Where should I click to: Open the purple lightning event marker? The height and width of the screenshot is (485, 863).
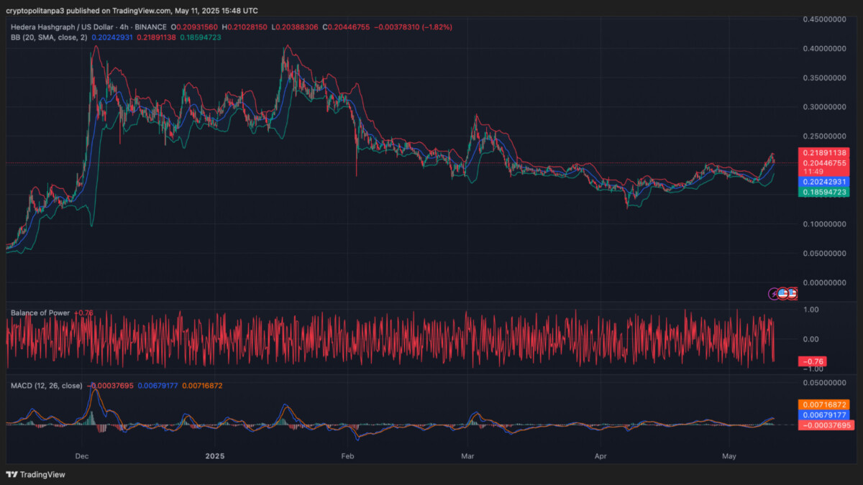tap(775, 293)
